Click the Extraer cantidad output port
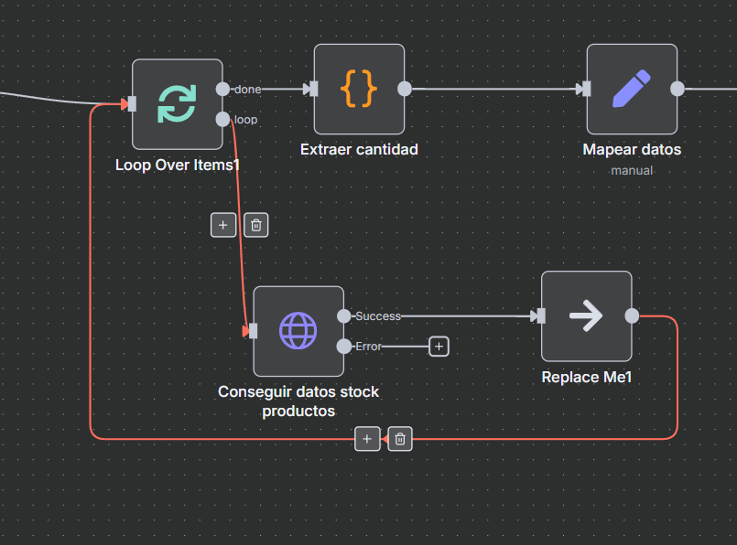 [405, 89]
